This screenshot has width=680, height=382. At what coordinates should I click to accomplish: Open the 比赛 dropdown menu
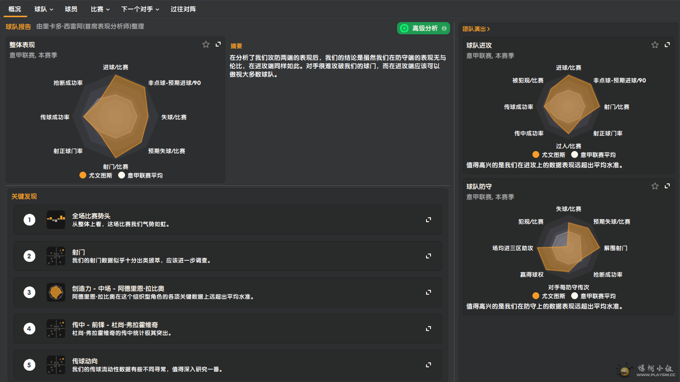100,9
